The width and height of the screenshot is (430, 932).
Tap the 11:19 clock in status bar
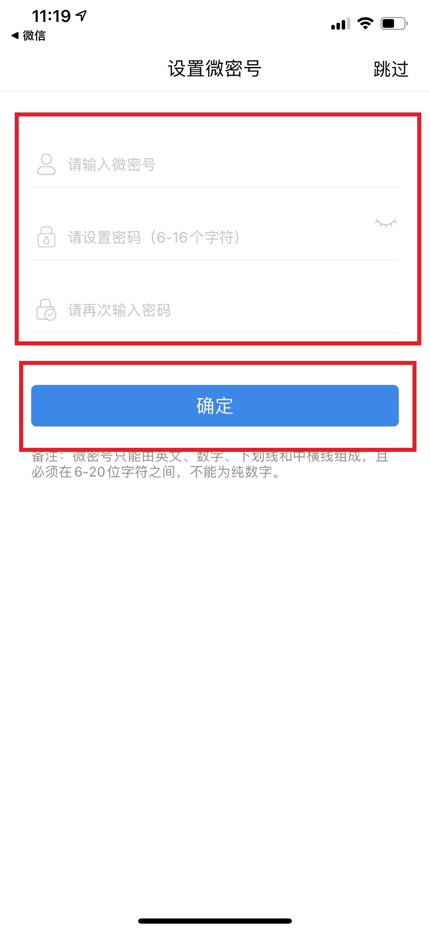51,16
